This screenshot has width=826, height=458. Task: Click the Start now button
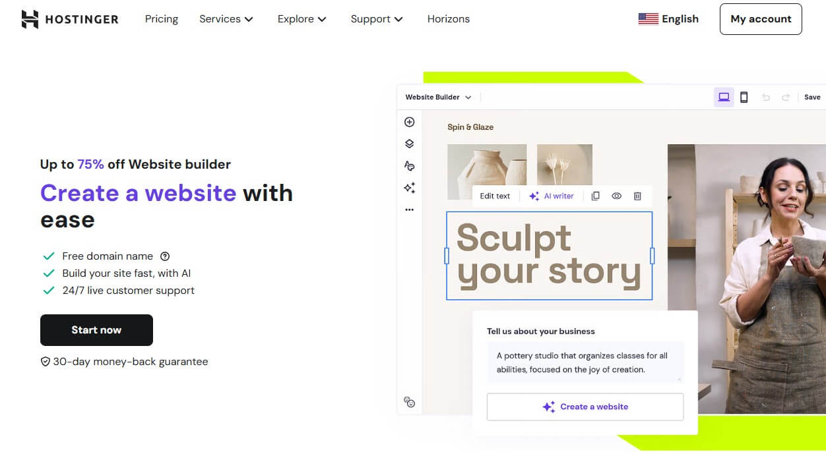coord(96,329)
